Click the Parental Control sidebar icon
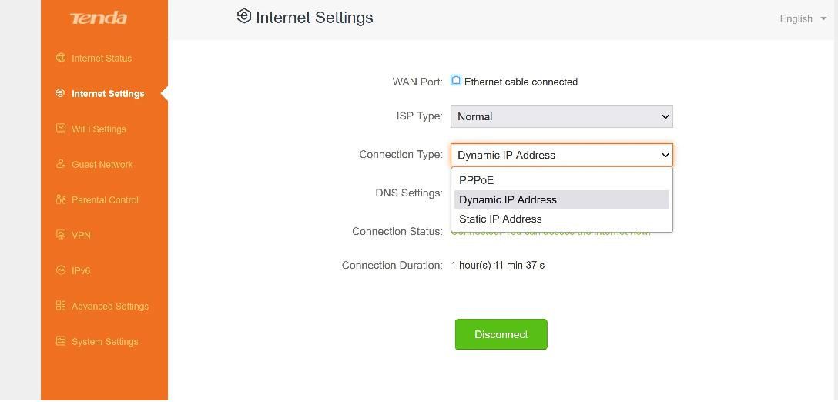 click(61, 199)
